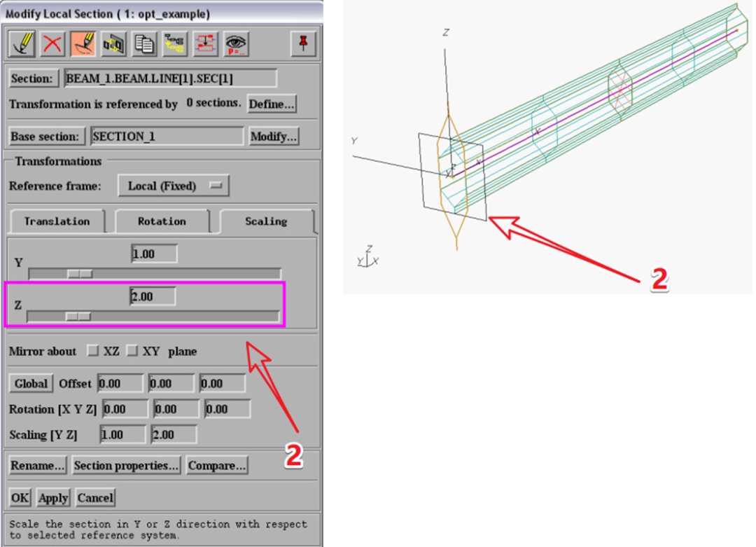Click the eye parameter display icon
Viewport: 756px width, 547px height.
tap(237, 44)
